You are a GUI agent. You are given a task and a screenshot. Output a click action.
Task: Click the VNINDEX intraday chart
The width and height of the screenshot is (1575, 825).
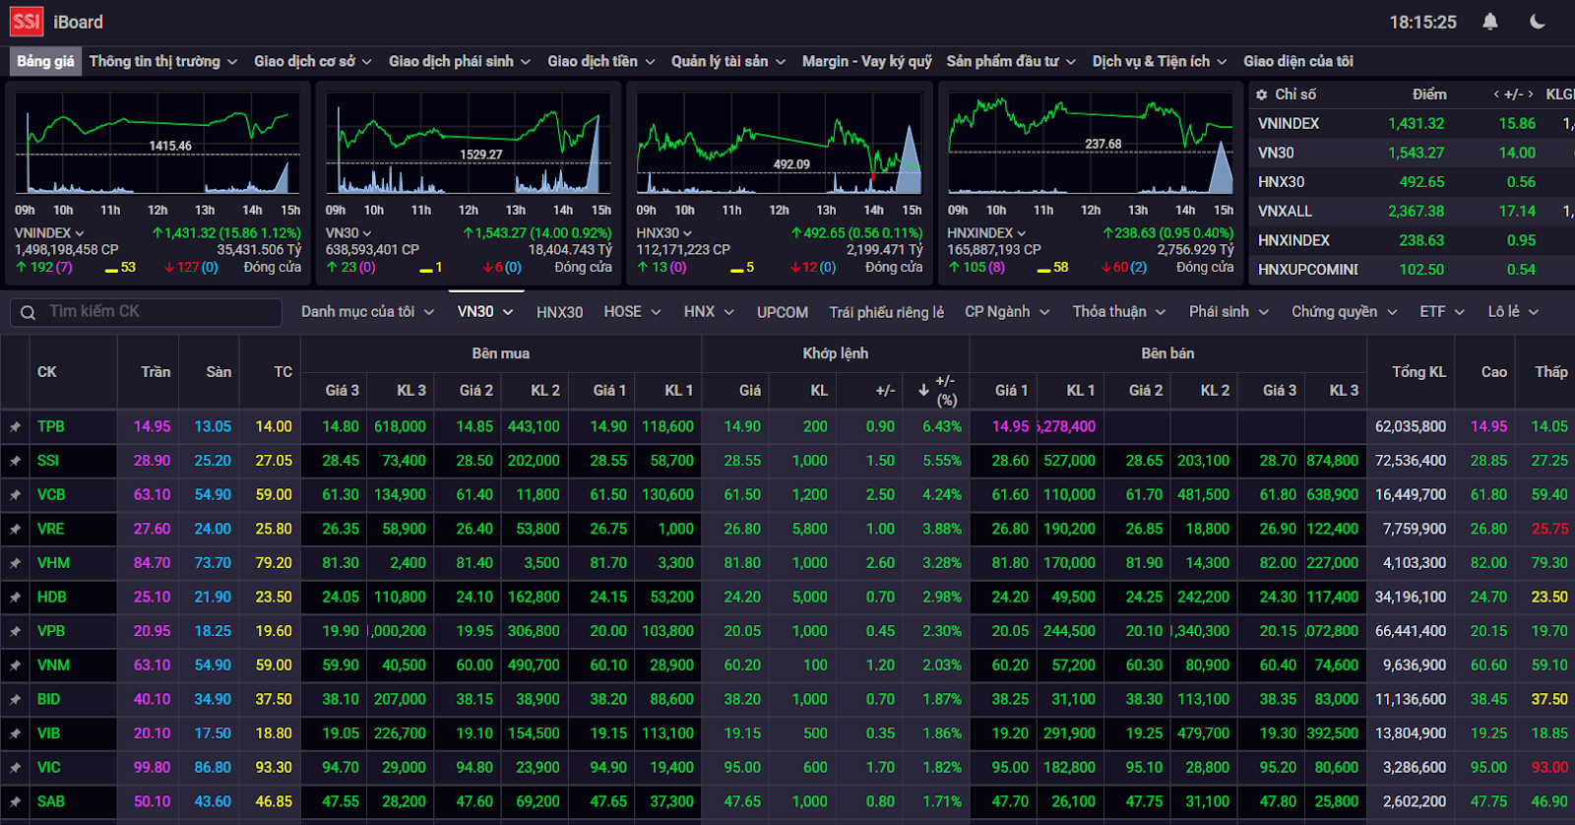(x=157, y=144)
